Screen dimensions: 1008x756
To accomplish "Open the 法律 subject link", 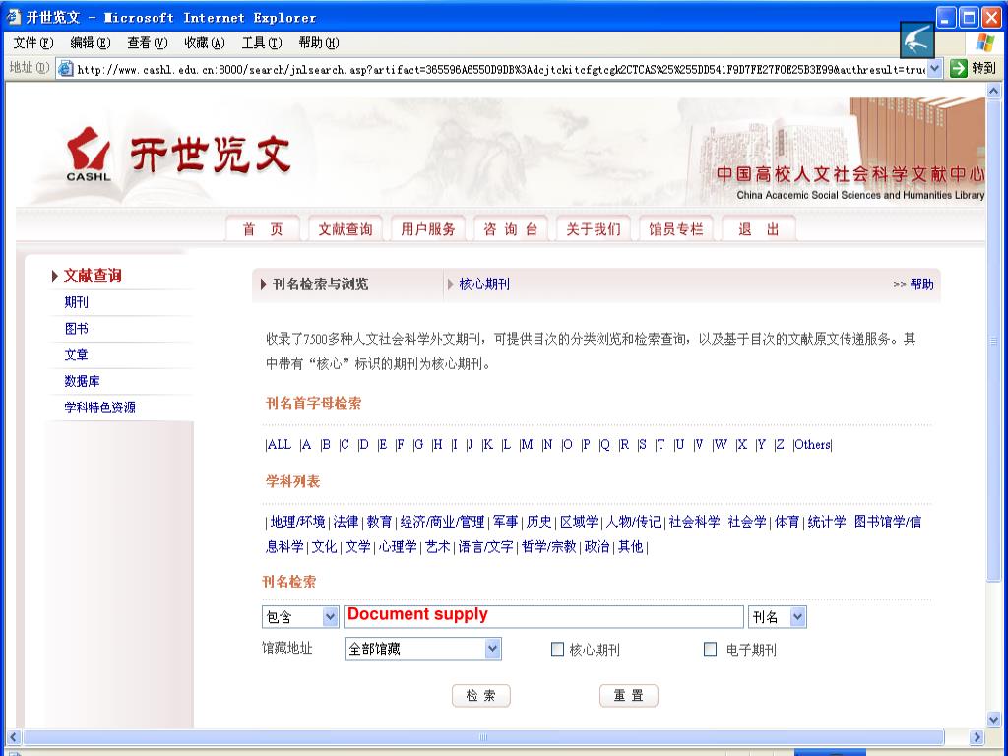I will tap(346, 522).
